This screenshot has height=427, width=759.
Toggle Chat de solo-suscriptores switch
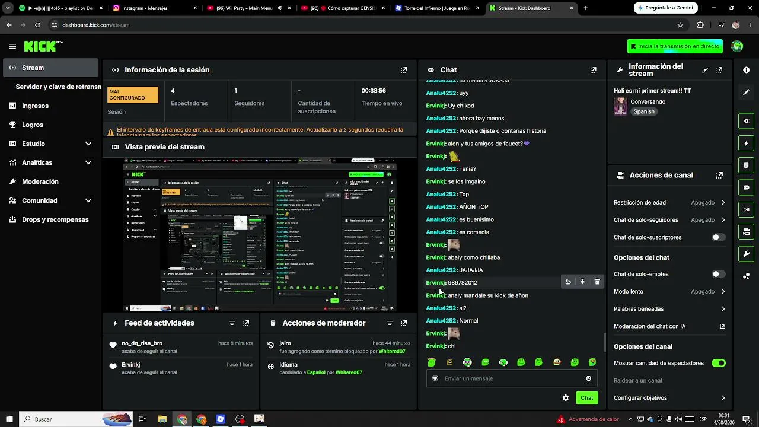[x=718, y=237]
